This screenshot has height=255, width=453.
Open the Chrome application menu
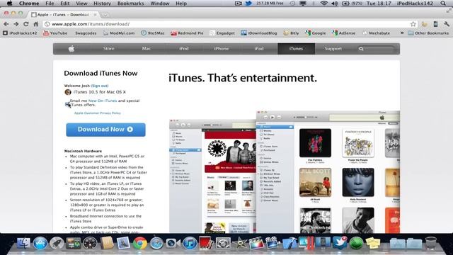point(29,4)
